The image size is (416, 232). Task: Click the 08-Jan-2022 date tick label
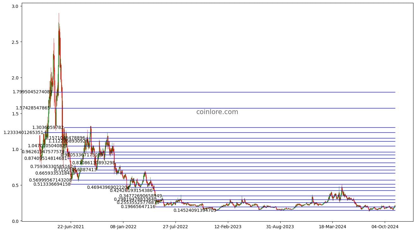(x=123, y=227)
